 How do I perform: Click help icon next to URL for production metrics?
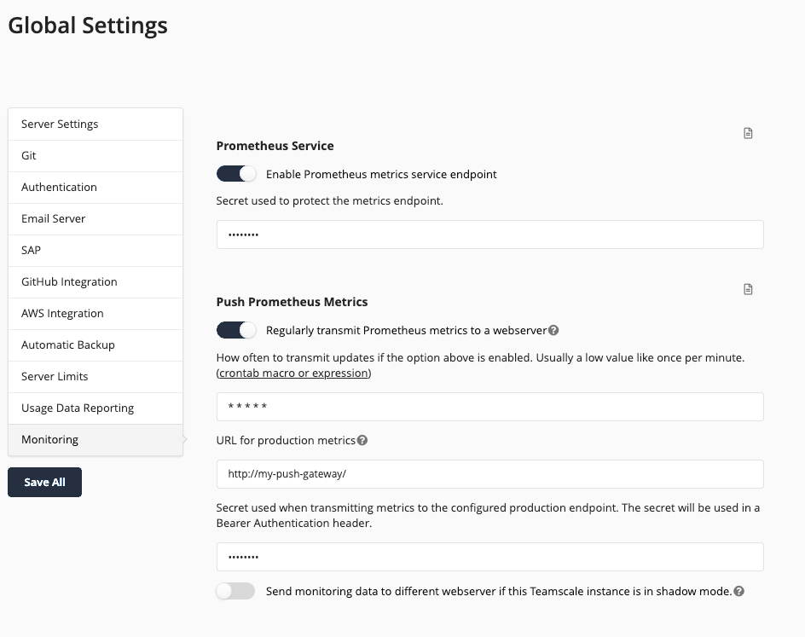pyautogui.click(x=362, y=440)
